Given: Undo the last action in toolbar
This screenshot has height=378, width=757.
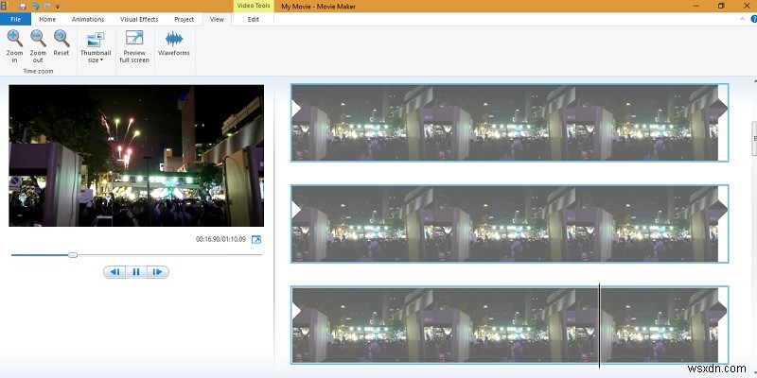Looking at the screenshot, I should 35,7.
